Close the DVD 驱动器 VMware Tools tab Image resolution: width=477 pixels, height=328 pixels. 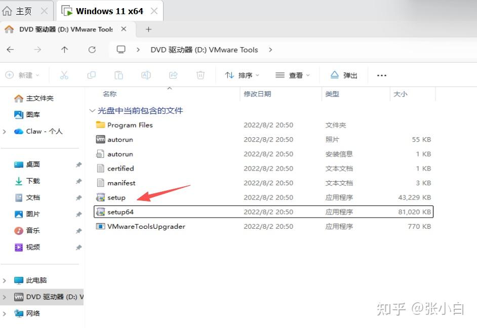124,29
